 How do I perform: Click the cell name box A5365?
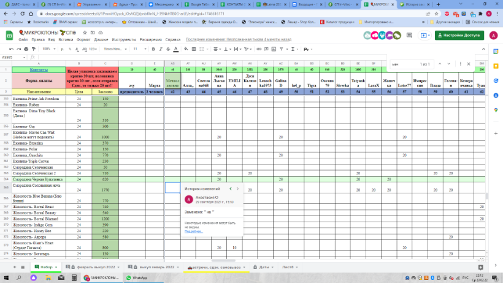tap(9, 56)
